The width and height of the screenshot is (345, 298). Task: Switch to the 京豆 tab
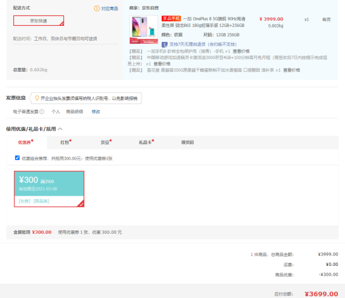coord(106,142)
